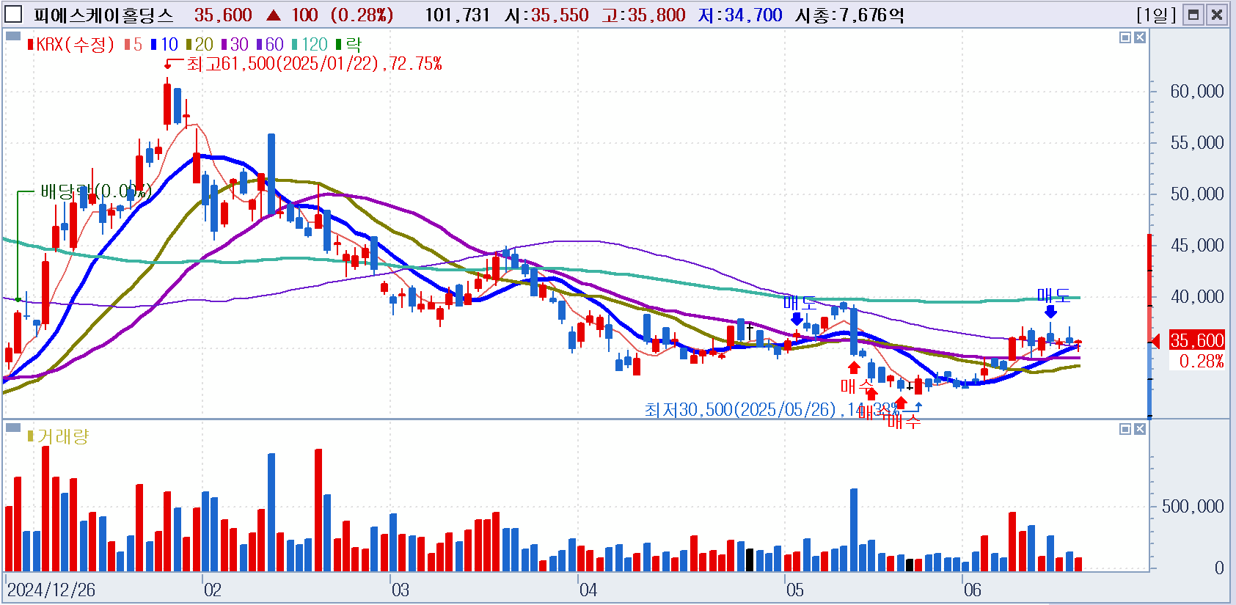Select the 30-day moving average legend

click(235, 45)
